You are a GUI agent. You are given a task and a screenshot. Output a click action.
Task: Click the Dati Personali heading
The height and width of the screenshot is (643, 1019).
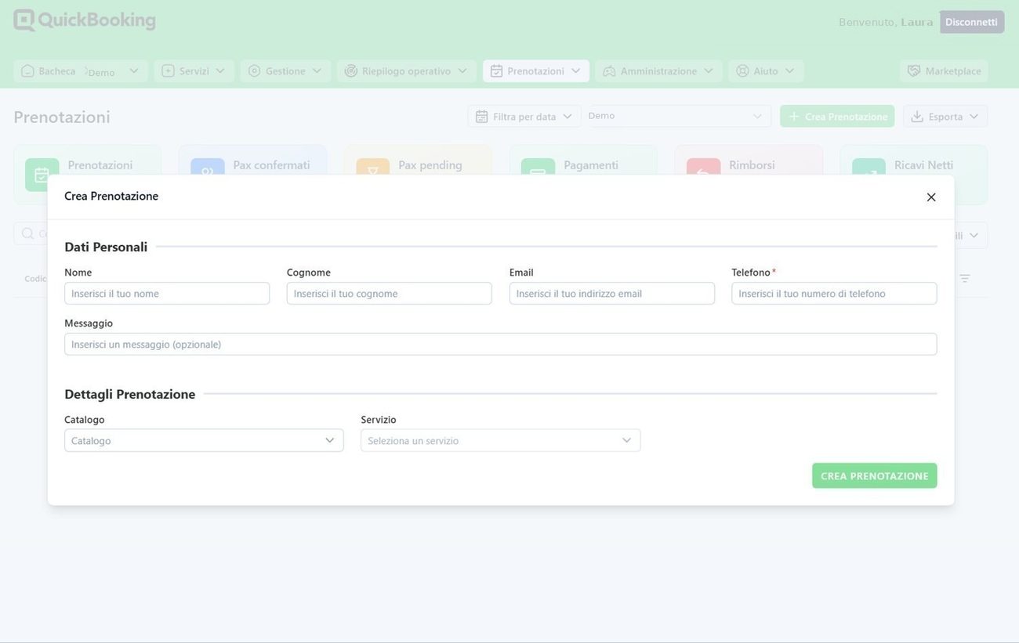pos(106,247)
